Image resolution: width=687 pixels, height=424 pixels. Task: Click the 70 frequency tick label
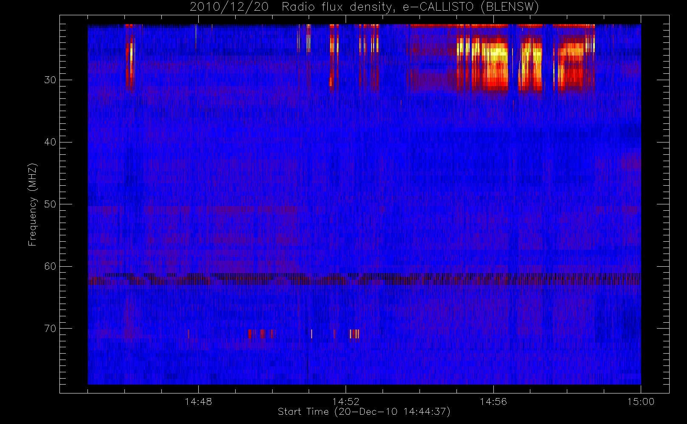[50, 329]
